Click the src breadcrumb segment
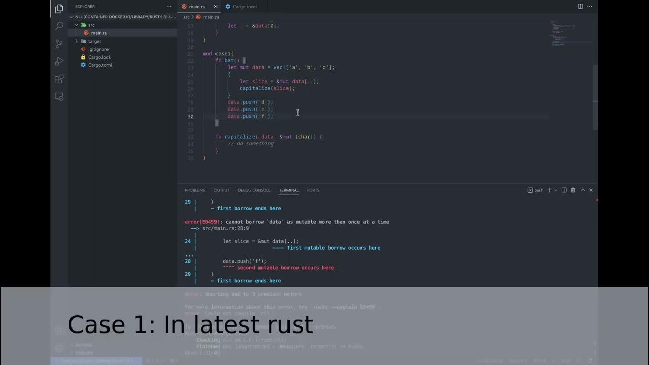649x365 pixels. pyautogui.click(x=186, y=17)
